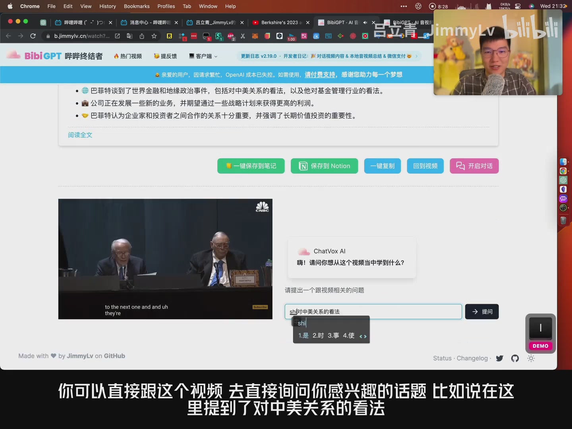Screen dimensions: 572x429
Task: Open the GitHub icon in footer
Action: click(515, 358)
